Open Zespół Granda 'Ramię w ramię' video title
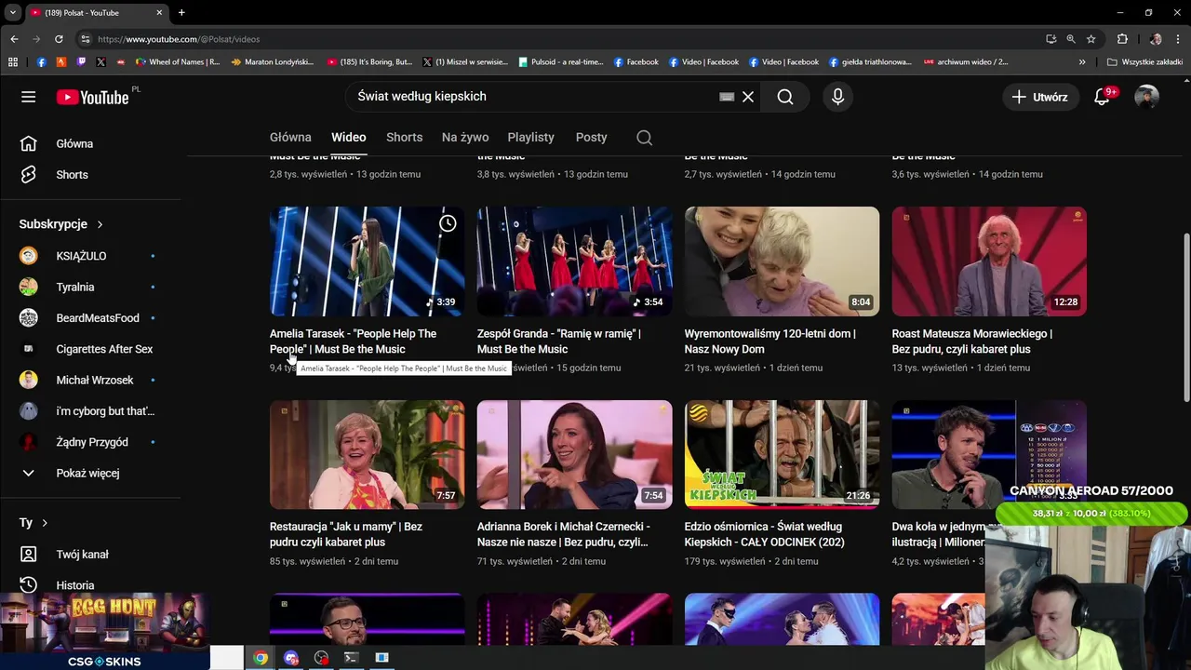 [559, 342]
